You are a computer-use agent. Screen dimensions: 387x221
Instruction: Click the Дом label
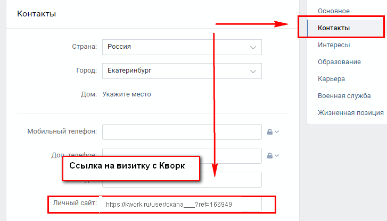pyautogui.click(x=89, y=94)
